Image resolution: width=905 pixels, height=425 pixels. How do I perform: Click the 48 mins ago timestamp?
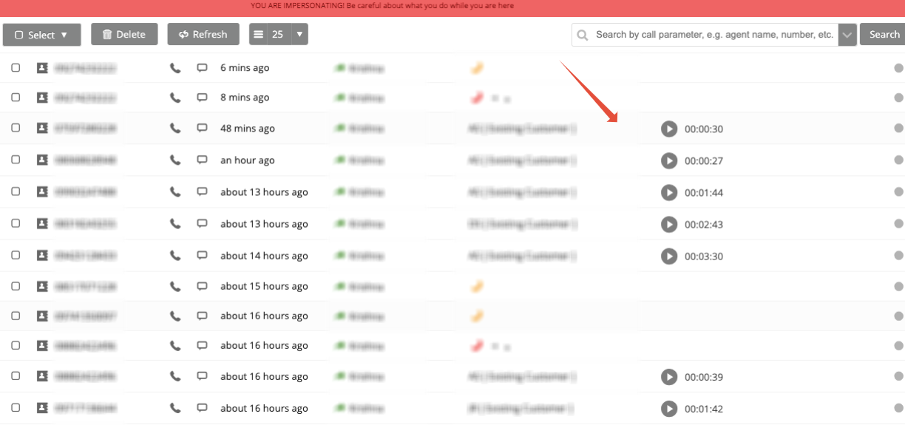pos(248,129)
